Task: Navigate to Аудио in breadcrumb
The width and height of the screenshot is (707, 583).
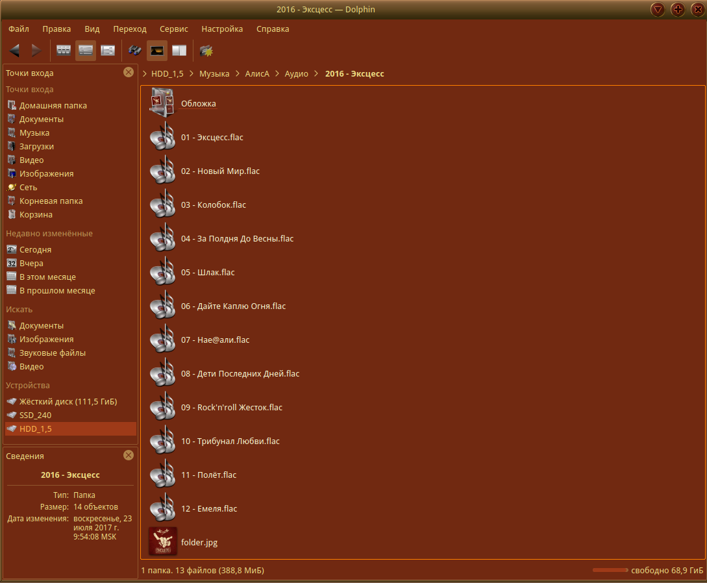Action: click(x=296, y=73)
